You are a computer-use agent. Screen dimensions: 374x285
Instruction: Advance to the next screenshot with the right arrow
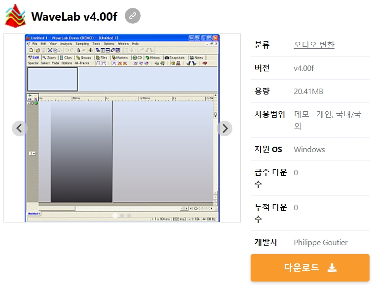tap(224, 128)
